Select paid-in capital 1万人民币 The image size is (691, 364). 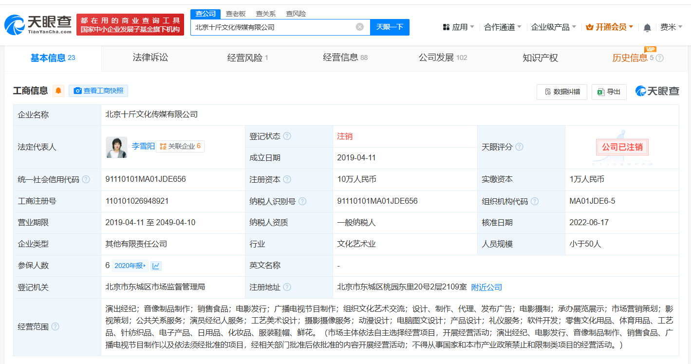click(x=587, y=179)
